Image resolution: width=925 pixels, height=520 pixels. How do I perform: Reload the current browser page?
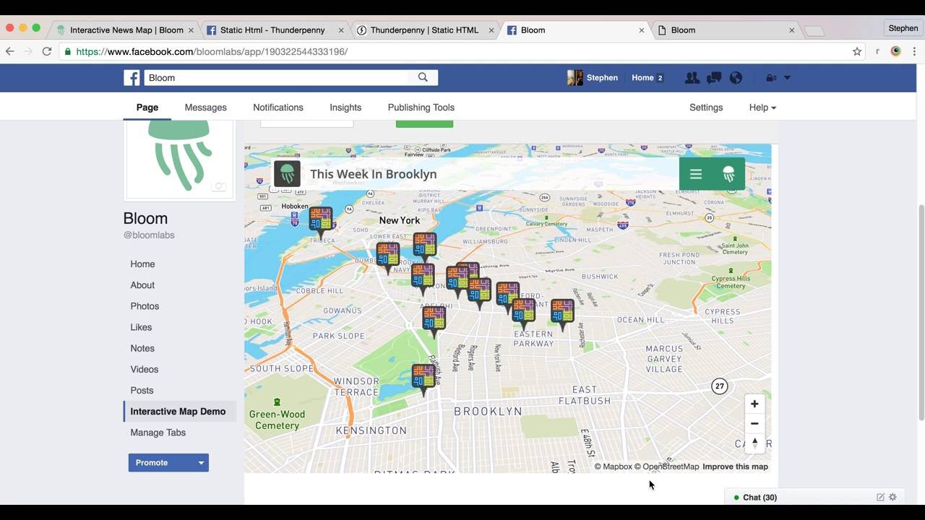(x=47, y=51)
